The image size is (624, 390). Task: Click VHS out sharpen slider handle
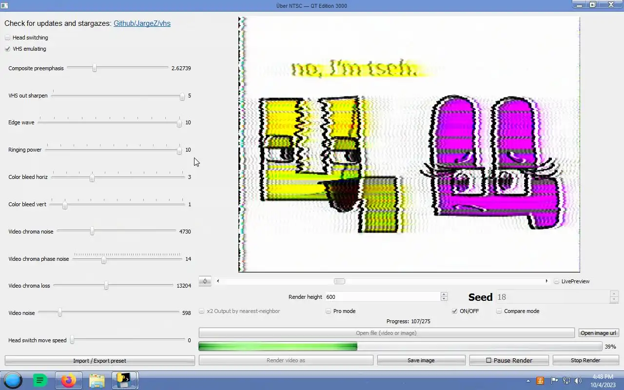(182, 97)
